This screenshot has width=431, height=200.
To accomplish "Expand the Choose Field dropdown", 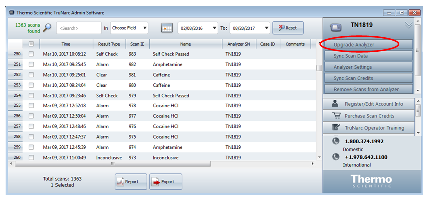I will click(129, 28).
